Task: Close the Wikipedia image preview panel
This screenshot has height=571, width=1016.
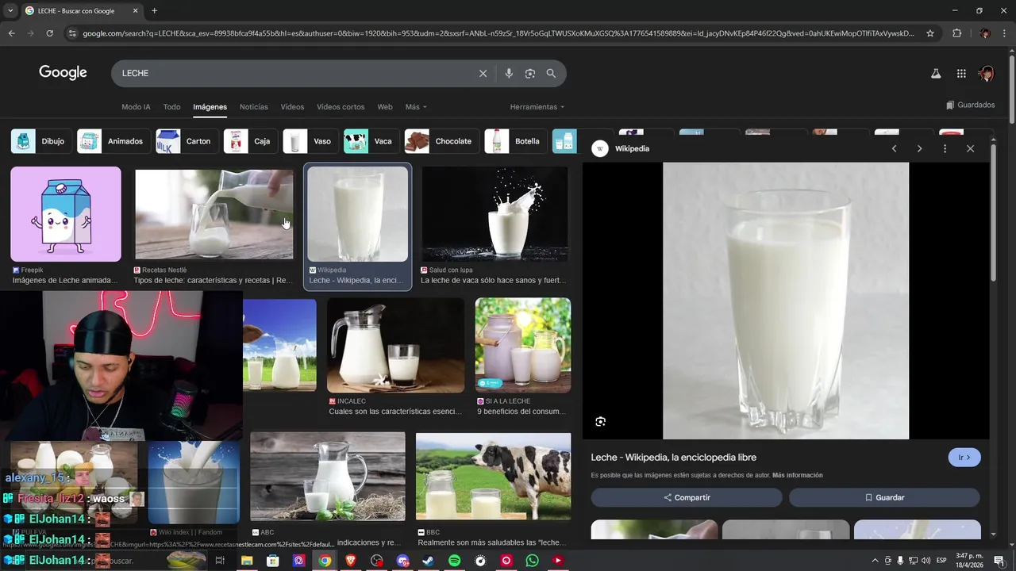Action: (x=970, y=148)
